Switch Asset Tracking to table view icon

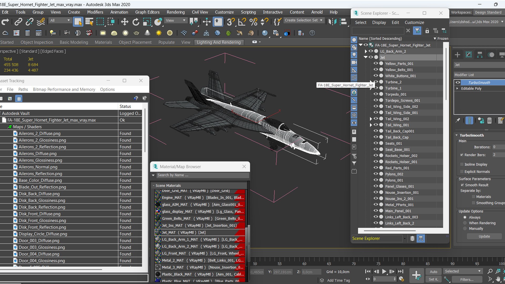(x=19, y=99)
